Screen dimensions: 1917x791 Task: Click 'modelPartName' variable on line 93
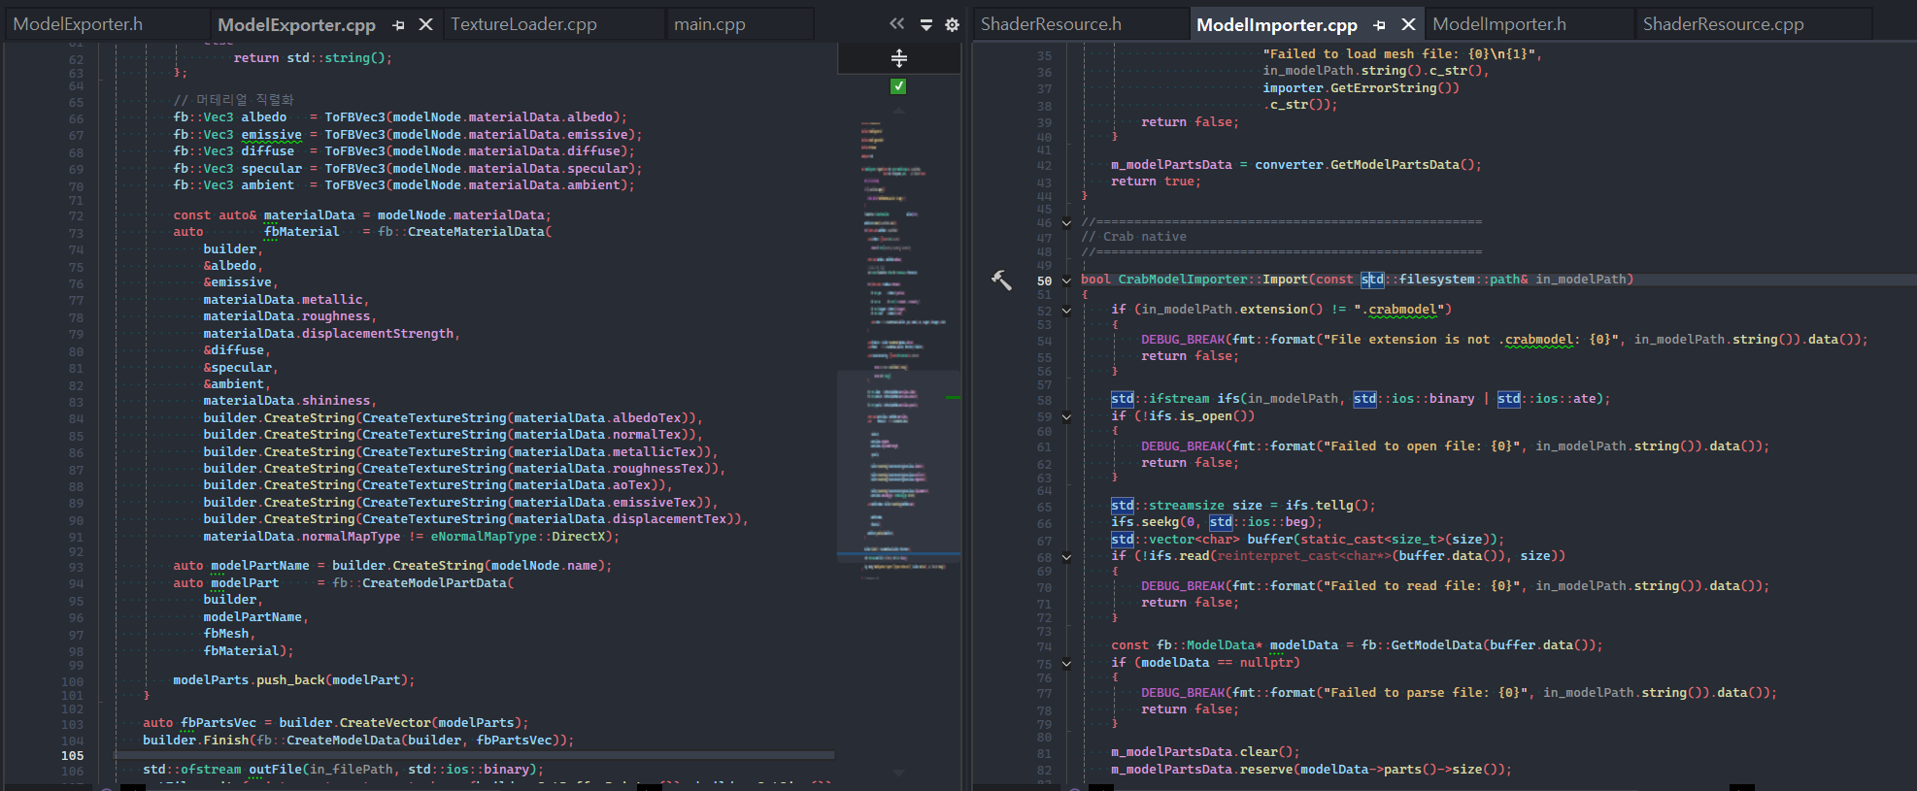tap(260, 566)
